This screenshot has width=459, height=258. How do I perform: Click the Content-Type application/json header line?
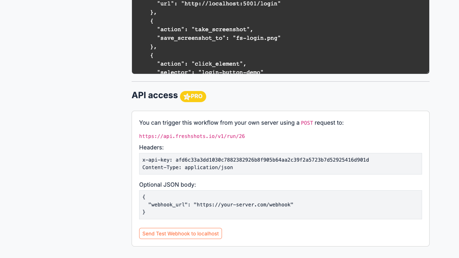[x=188, y=167]
